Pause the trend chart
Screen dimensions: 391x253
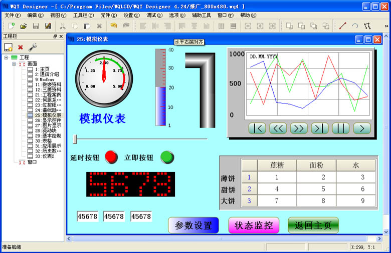pos(341,128)
